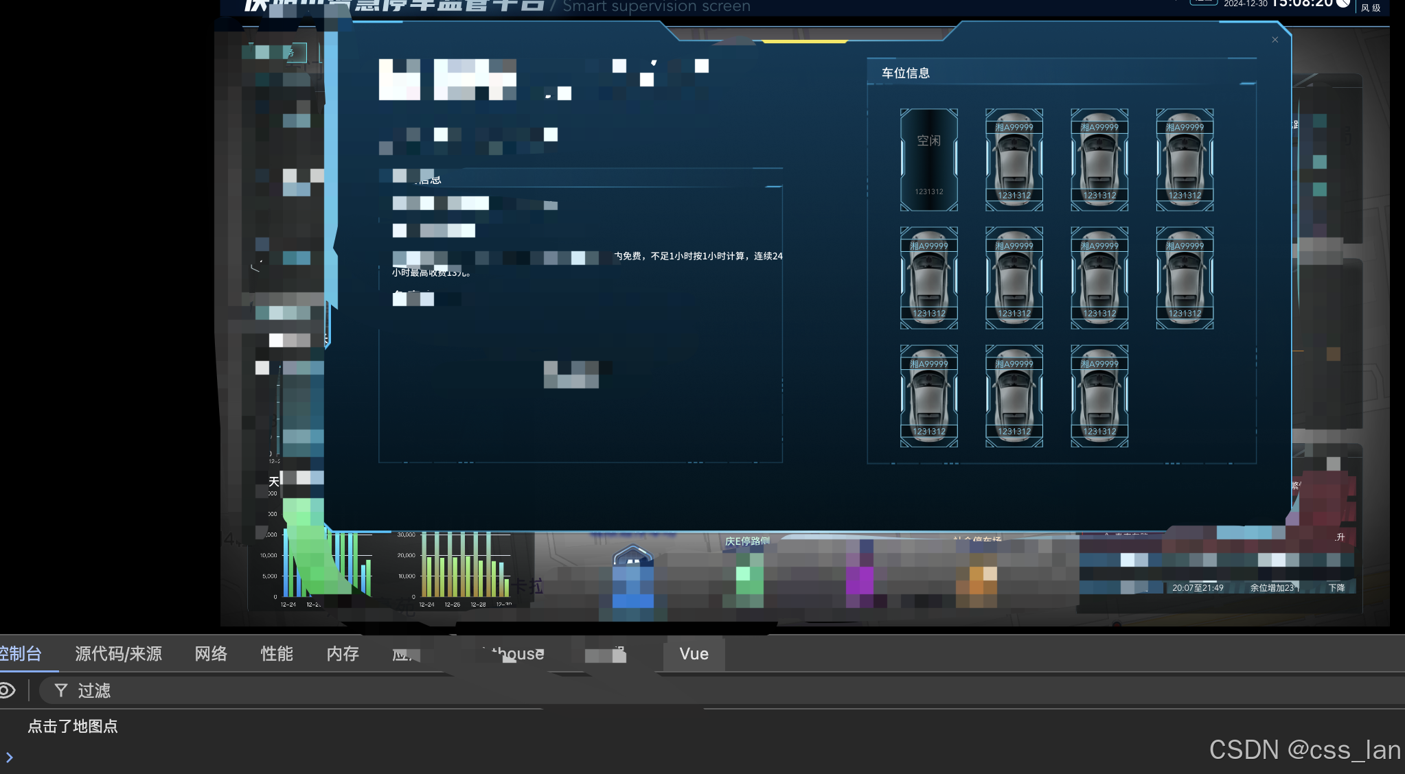Switch to the 控制台 tab
This screenshot has height=774, width=1405.
coord(21,654)
